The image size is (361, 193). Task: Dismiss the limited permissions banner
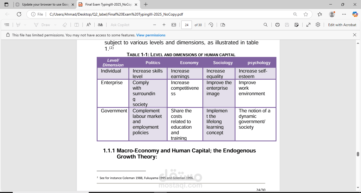(355, 35)
